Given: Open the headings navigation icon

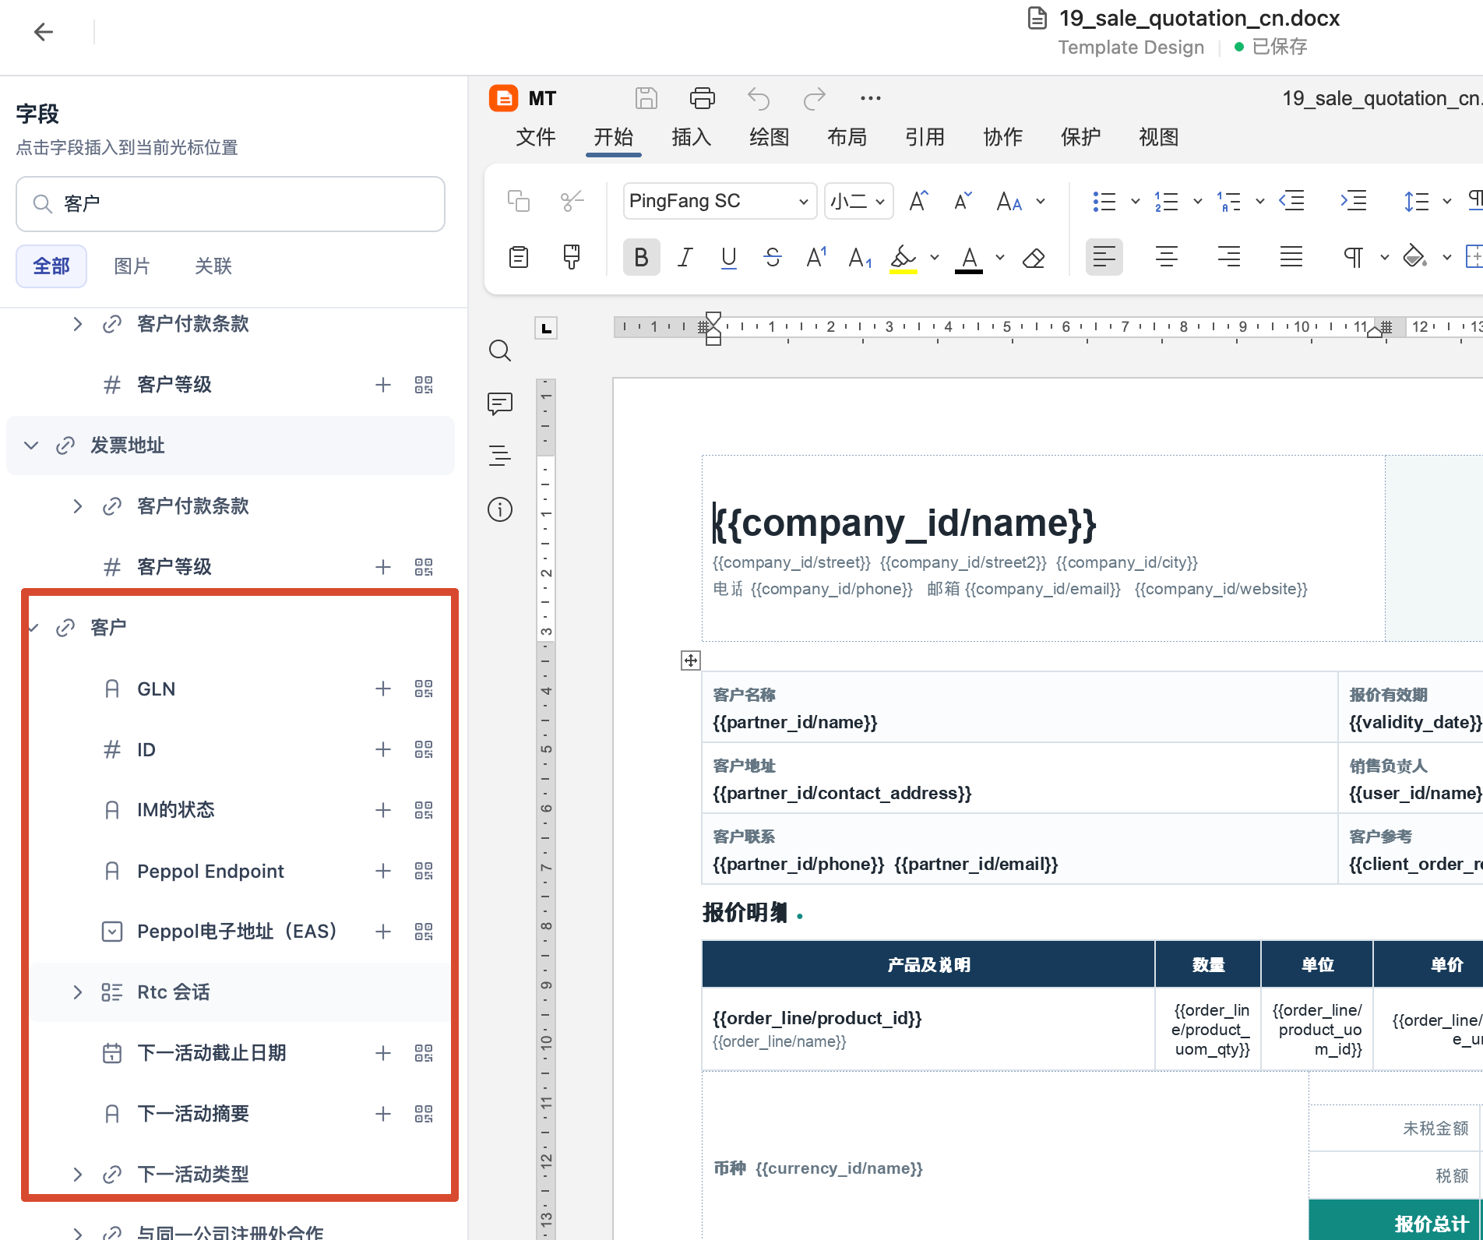Looking at the screenshot, I should pos(500,455).
